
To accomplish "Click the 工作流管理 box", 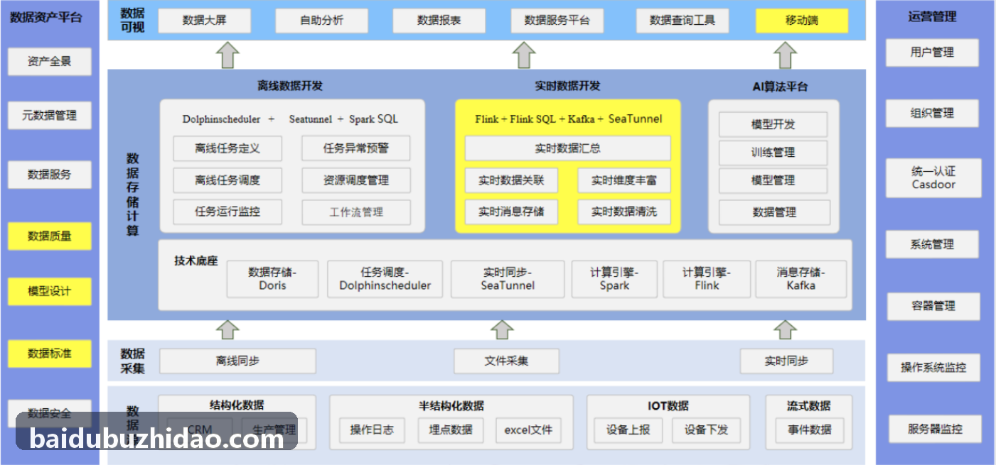I will [x=356, y=212].
